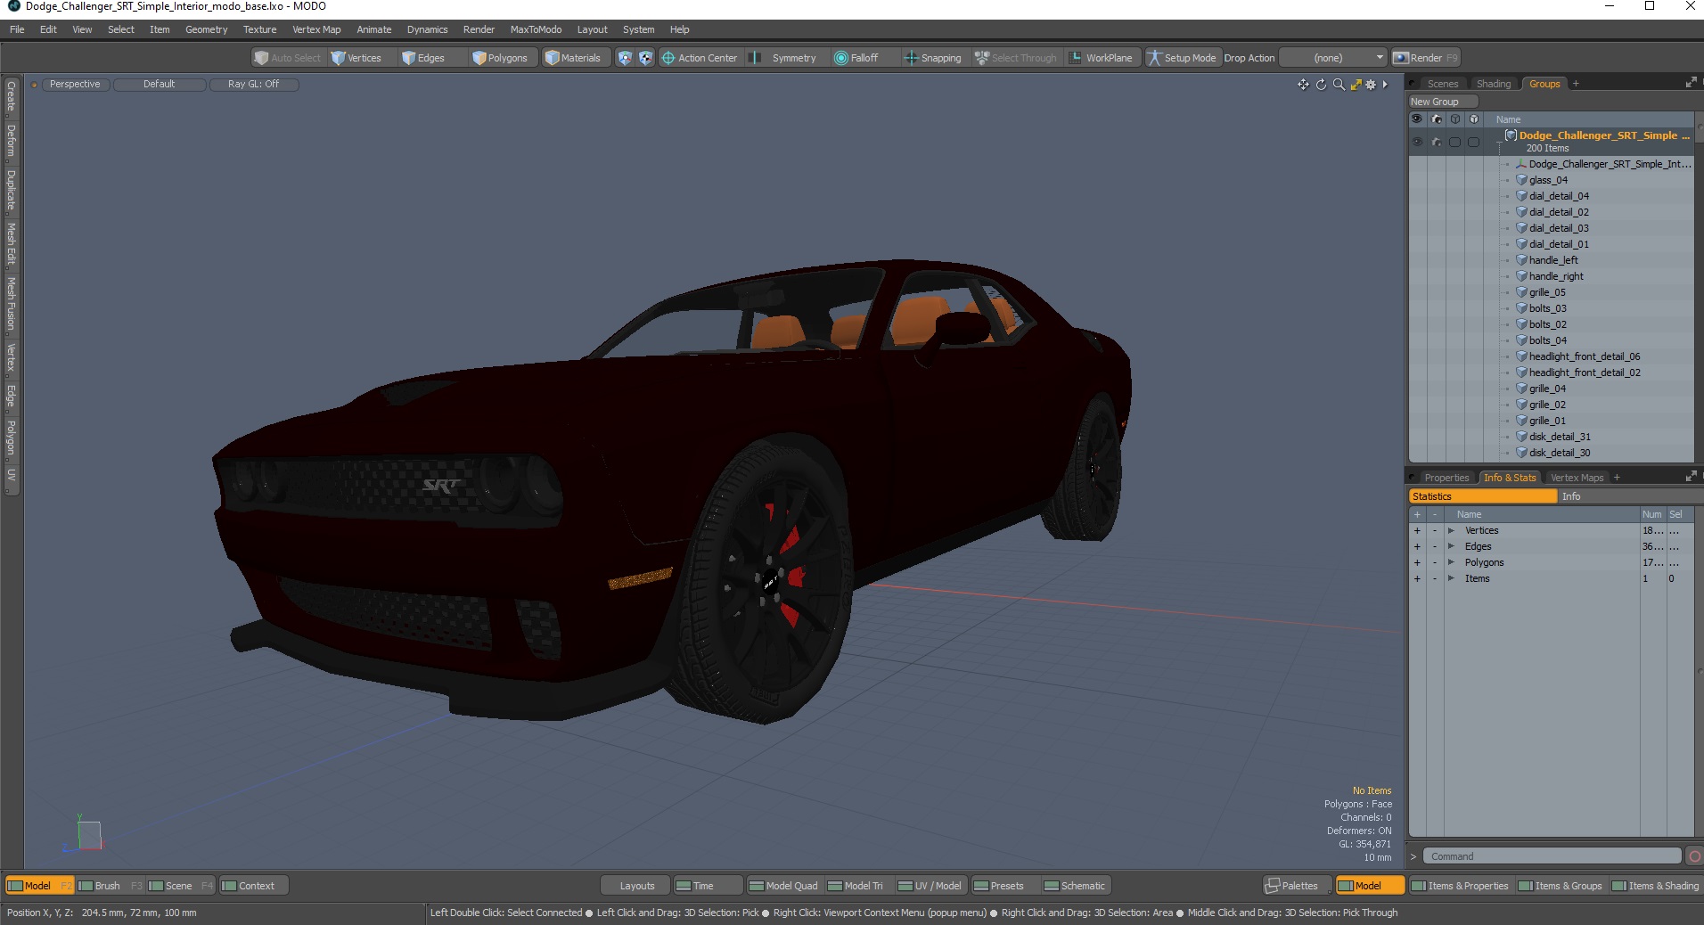Click the viewport maximize icon
The height and width of the screenshot is (925, 1704).
coord(1356,85)
